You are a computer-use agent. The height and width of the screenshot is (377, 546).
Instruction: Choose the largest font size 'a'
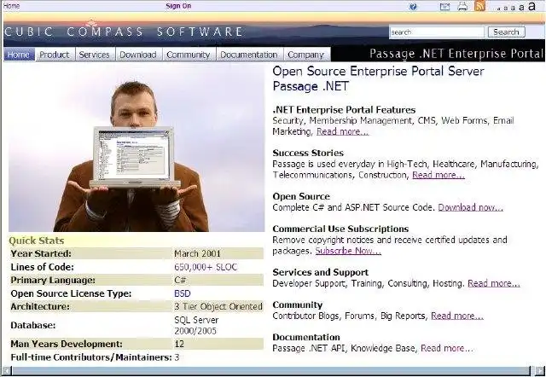[x=531, y=6]
